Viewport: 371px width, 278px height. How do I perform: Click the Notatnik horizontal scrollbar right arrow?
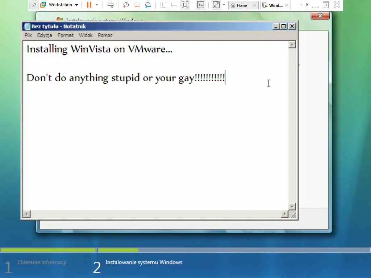click(285, 214)
